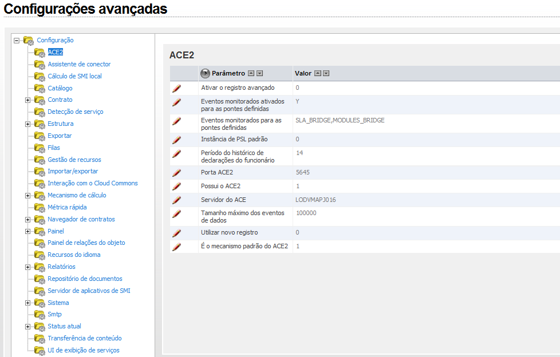Edit Servidor do ACE with pencil icon
560x357 pixels.
(176, 200)
